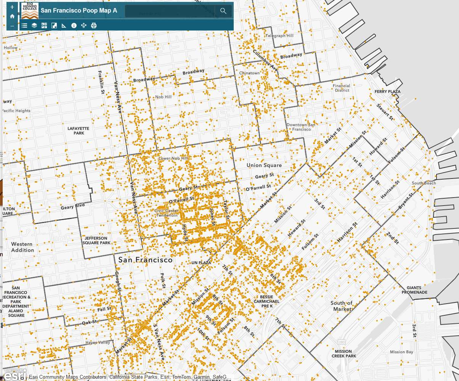This screenshot has width=459, height=381.
Task: Click the 'Franklin St' street label
Action: click(101, 82)
